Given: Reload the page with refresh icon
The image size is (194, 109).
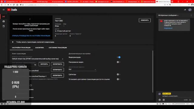Looking at the screenshot, I should tap(14, 5).
